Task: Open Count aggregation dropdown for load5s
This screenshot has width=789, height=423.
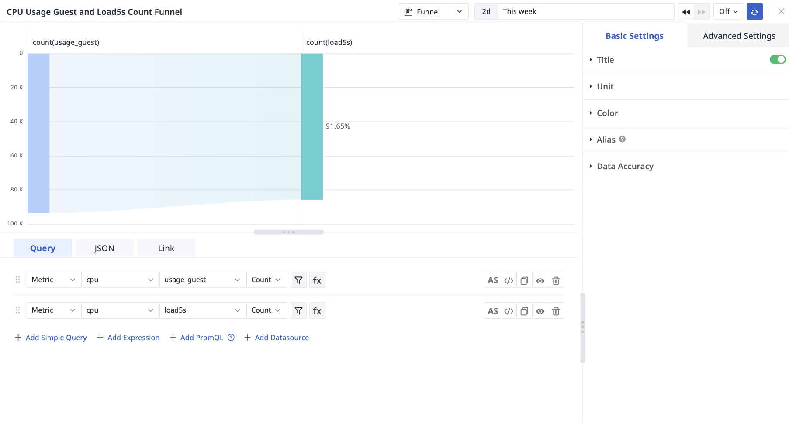Action: coord(266,310)
